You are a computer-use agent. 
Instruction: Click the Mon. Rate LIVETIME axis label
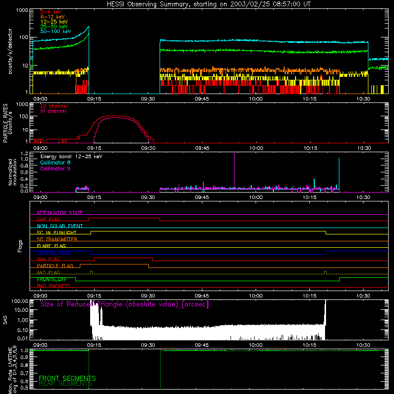click(12, 369)
